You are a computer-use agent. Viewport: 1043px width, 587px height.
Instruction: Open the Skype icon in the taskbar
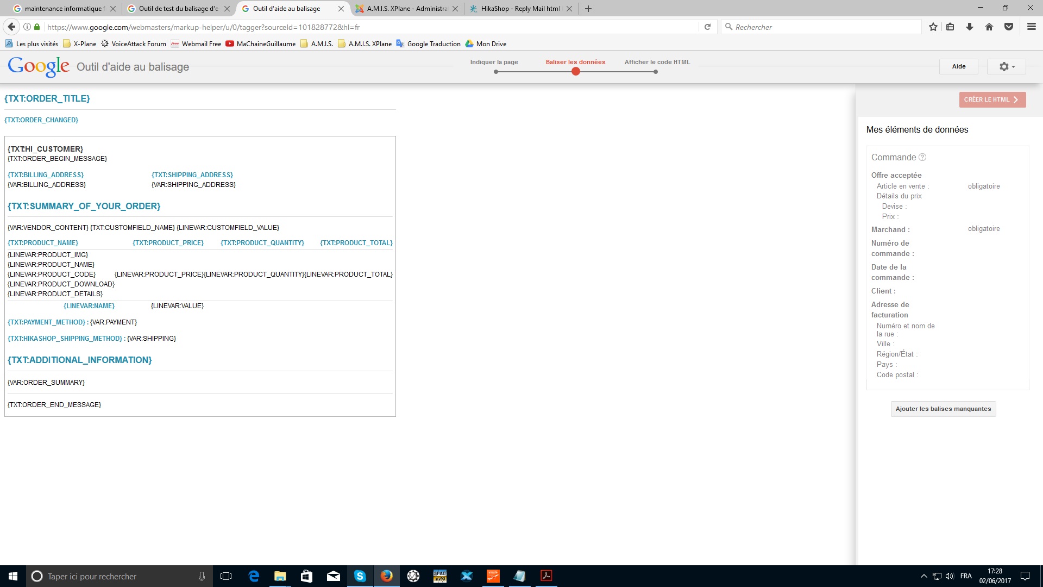(x=360, y=576)
